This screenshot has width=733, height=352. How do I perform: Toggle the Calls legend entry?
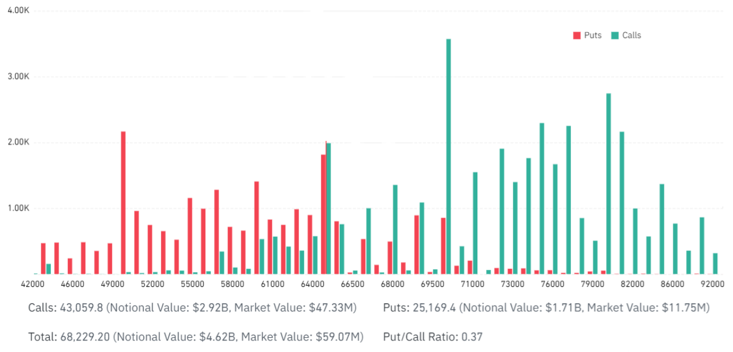[625, 35]
